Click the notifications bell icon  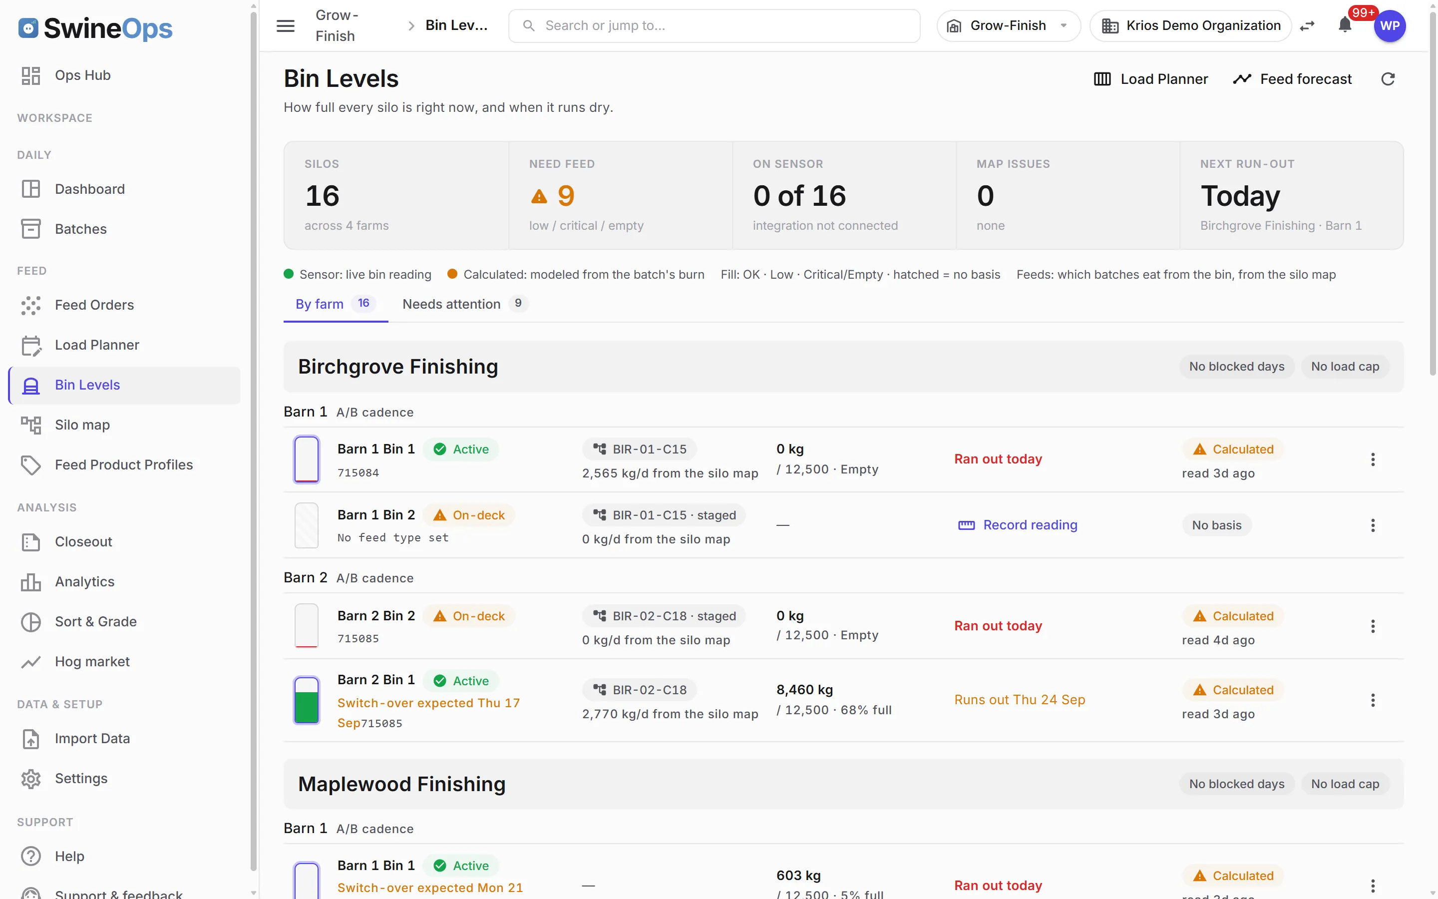point(1345,25)
